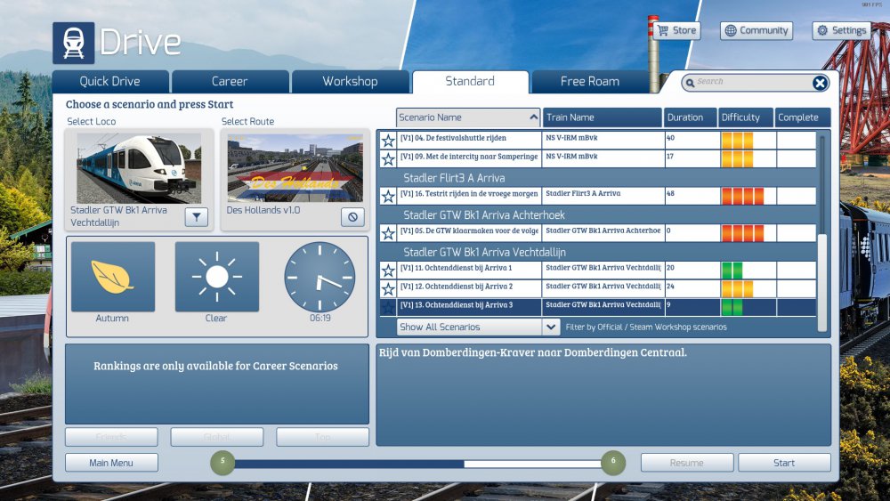Image resolution: width=890 pixels, height=501 pixels.
Task: Click the Main Menu button
Action: [x=111, y=463]
